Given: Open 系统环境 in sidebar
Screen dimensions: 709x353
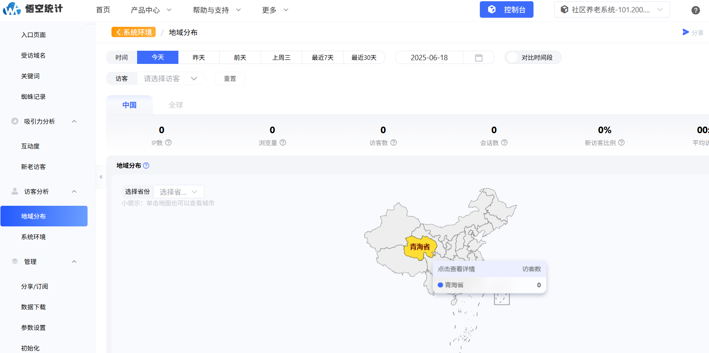Looking at the screenshot, I should 33,237.
